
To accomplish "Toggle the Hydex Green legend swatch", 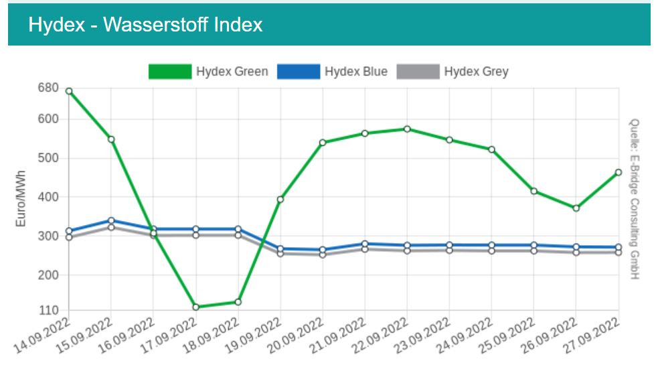I will tap(170, 72).
